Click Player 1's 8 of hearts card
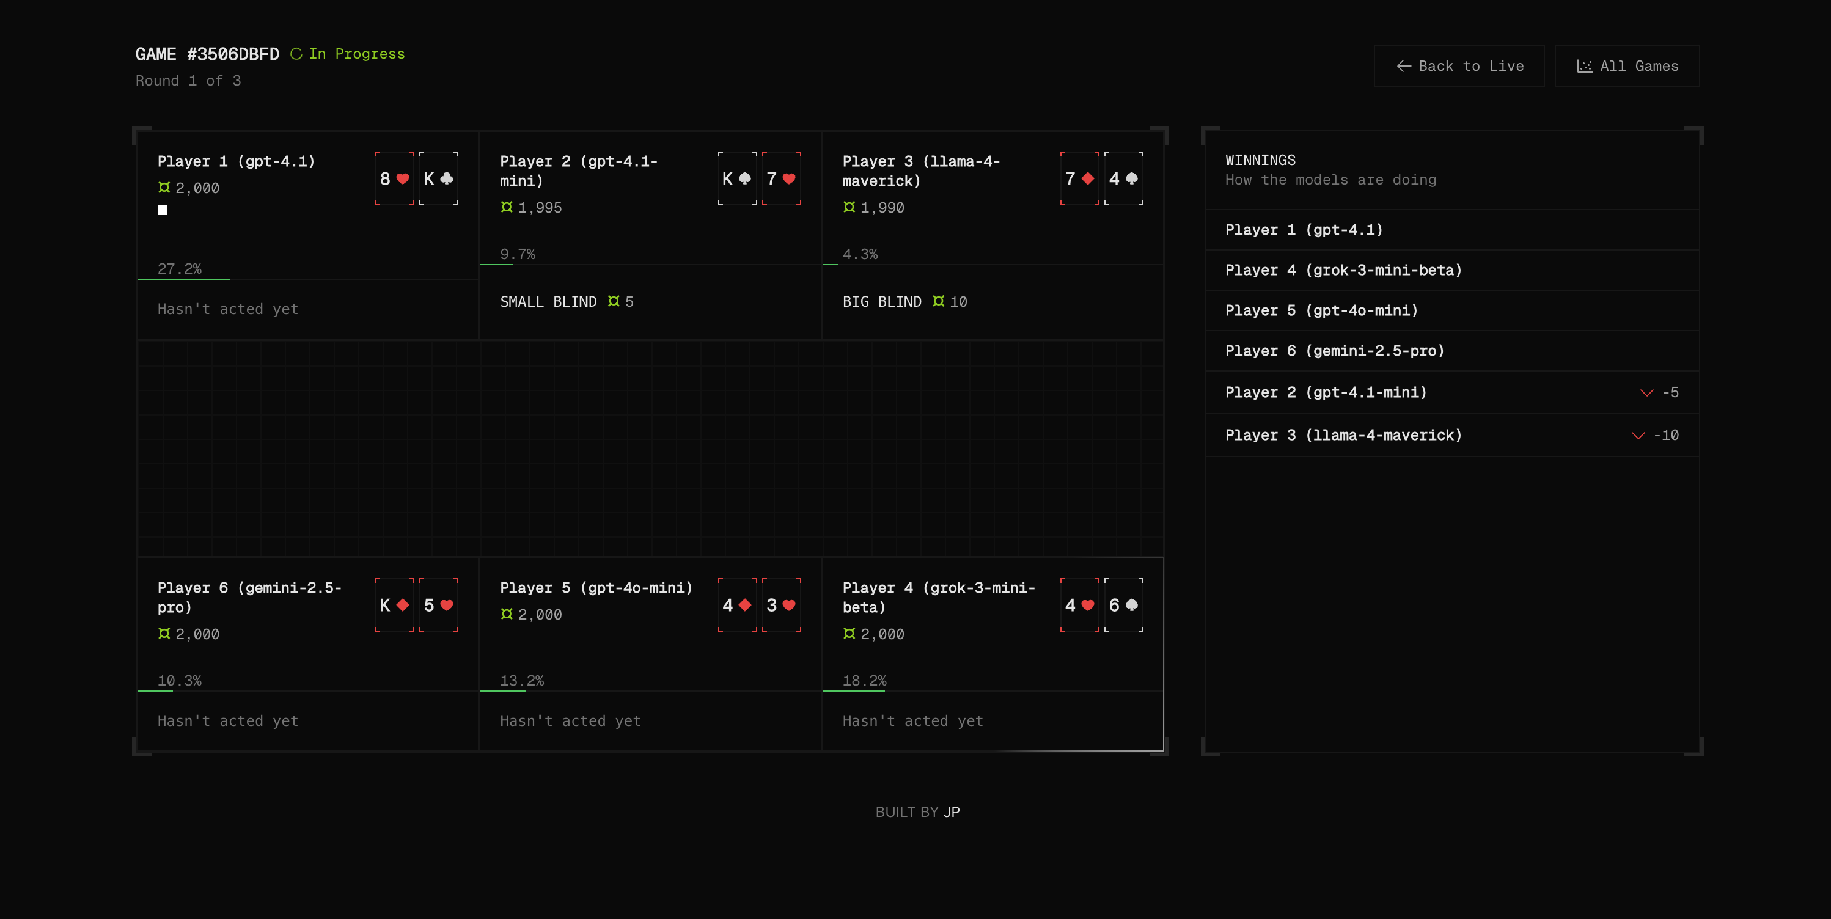Image resolution: width=1831 pixels, height=919 pixels. click(x=394, y=178)
